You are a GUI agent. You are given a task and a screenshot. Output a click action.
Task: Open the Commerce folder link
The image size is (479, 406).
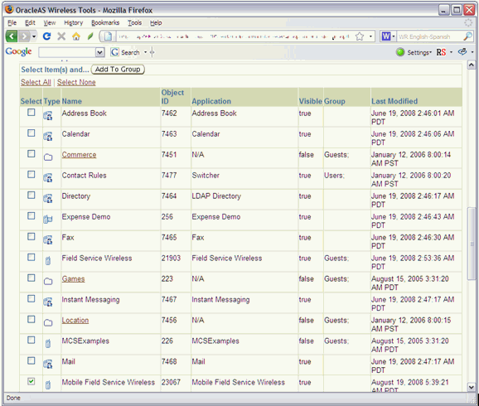[79, 155]
